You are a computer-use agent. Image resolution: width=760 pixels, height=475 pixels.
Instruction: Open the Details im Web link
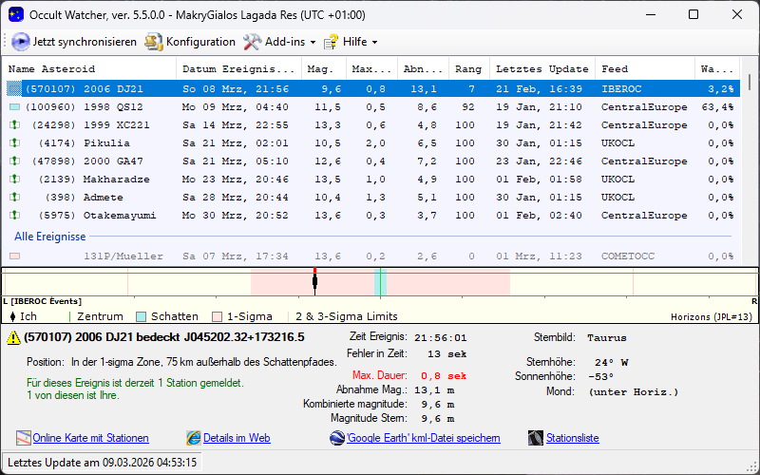click(237, 438)
